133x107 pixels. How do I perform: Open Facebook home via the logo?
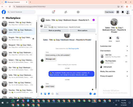point(4,12)
